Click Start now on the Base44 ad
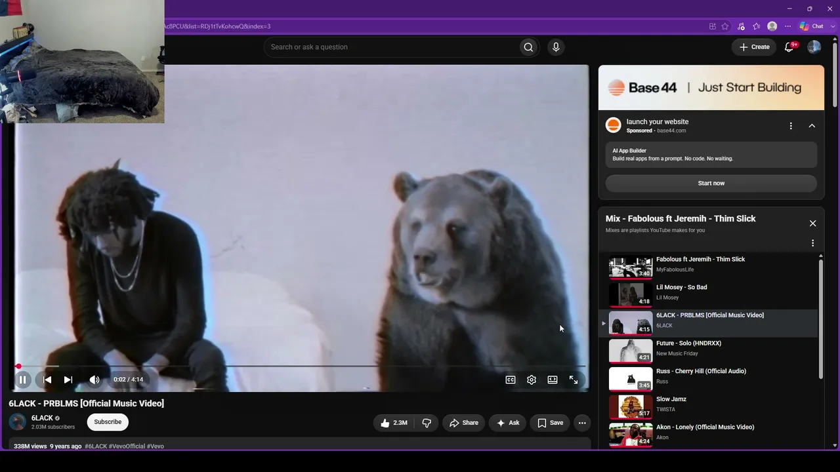The width and height of the screenshot is (840, 472). point(711,184)
